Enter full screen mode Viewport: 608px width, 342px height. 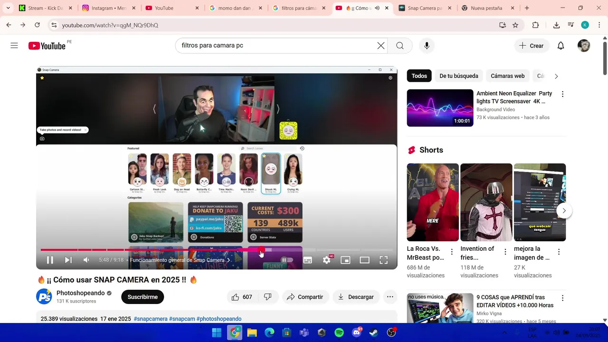[x=383, y=260]
